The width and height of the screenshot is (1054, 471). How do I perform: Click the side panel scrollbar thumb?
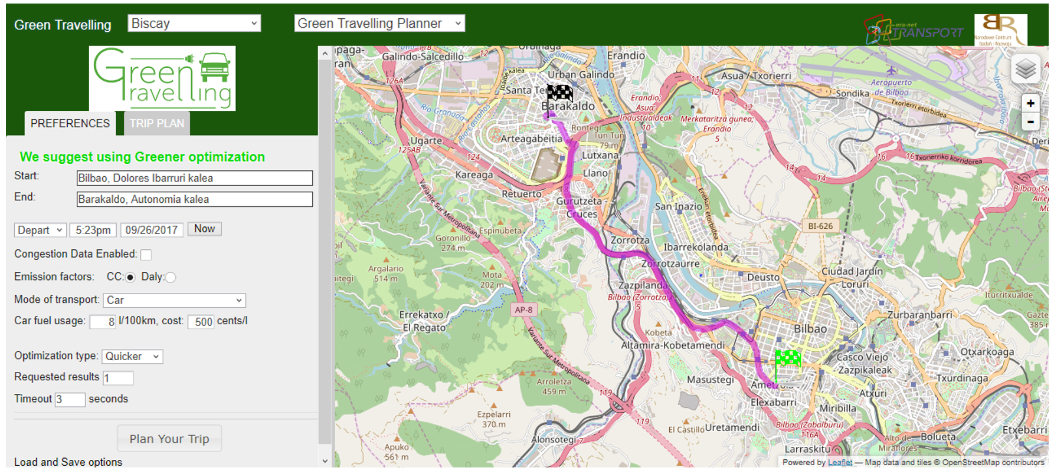[x=325, y=251]
